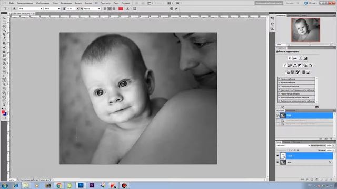
Task: Commit the current text edit
Action: [176, 9]
